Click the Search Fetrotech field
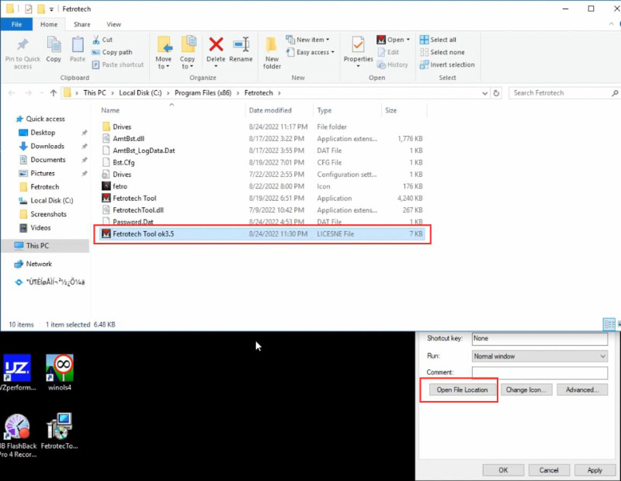This screenshot has height=481, width=621. tap(564, 93)
